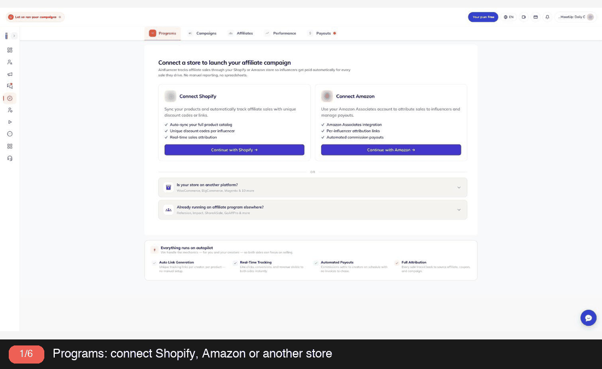Click the 'Connect Amazon' heading
602x369 pixels.
click(355, 96)
